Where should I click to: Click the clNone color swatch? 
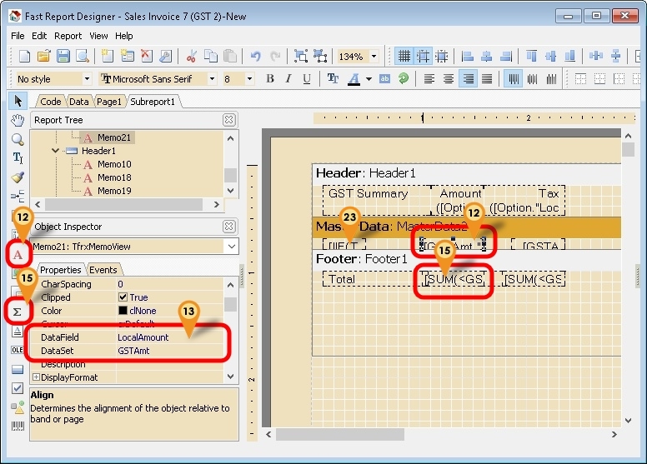[x=123, y=311]
